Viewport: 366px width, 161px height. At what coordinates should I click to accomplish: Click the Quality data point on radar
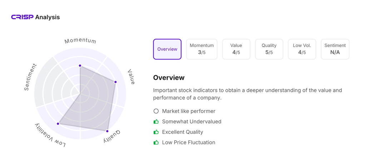click(x=107, y=131)
